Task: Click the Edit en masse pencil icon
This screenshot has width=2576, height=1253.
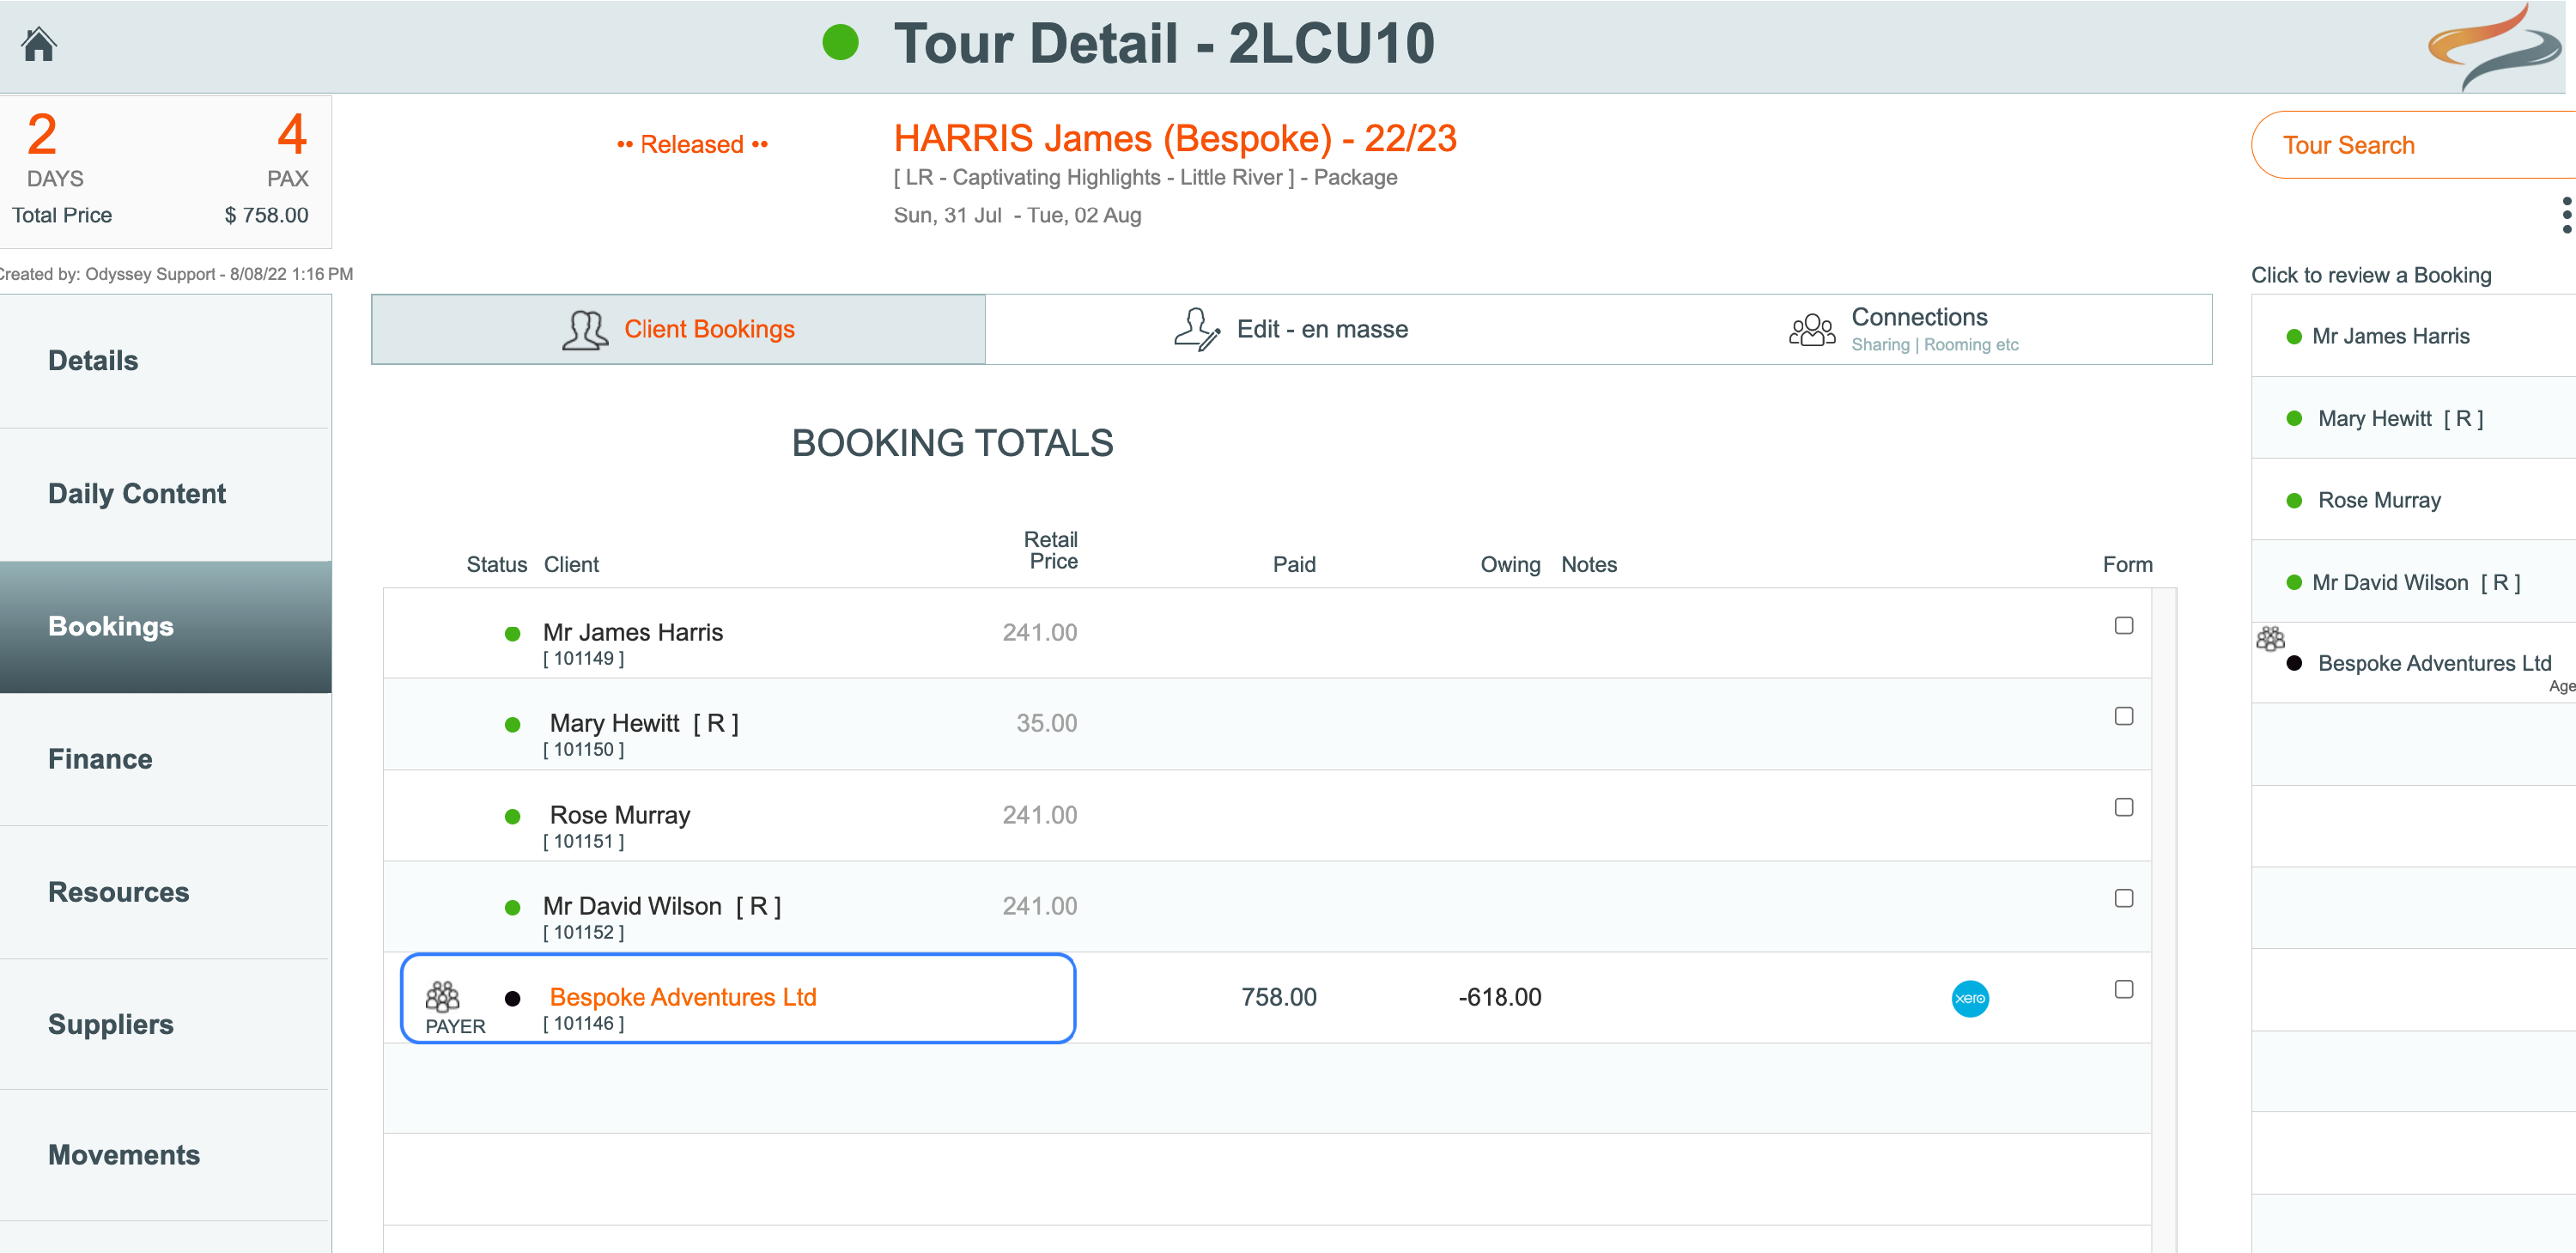Action: pos(1196,330)
